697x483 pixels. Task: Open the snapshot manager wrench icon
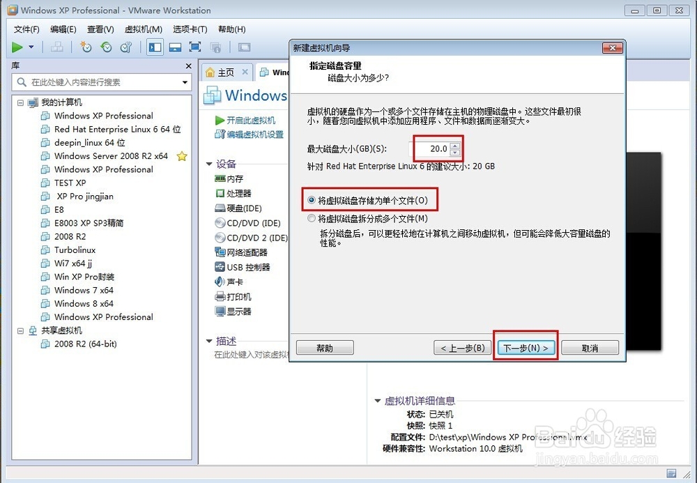tap(126, 47)
